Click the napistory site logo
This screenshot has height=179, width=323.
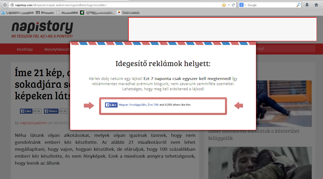pyautogui.click(x=42, y=29)
